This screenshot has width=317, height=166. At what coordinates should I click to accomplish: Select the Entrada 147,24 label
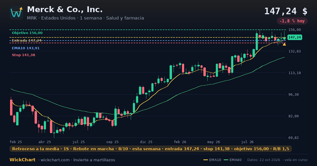(x=26, y=41)
